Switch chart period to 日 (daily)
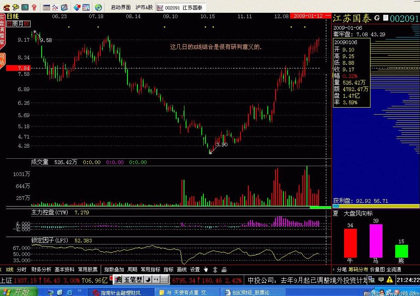 tap(9, 24)
